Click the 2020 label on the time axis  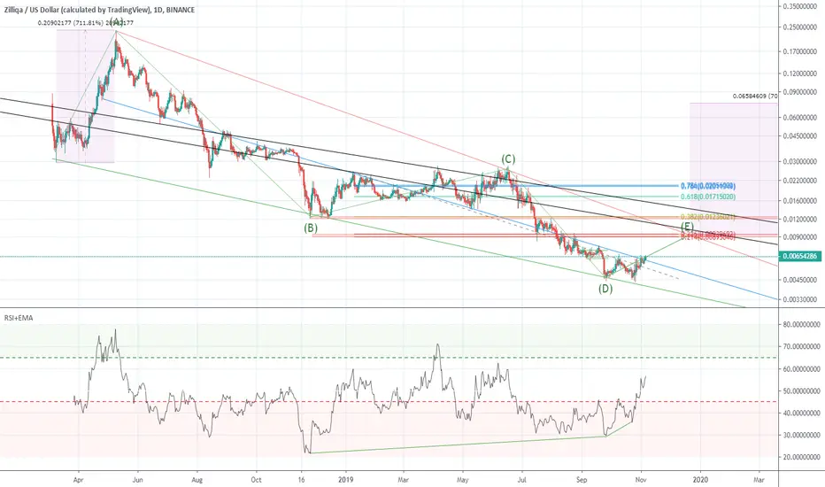[x=700, y=480]
